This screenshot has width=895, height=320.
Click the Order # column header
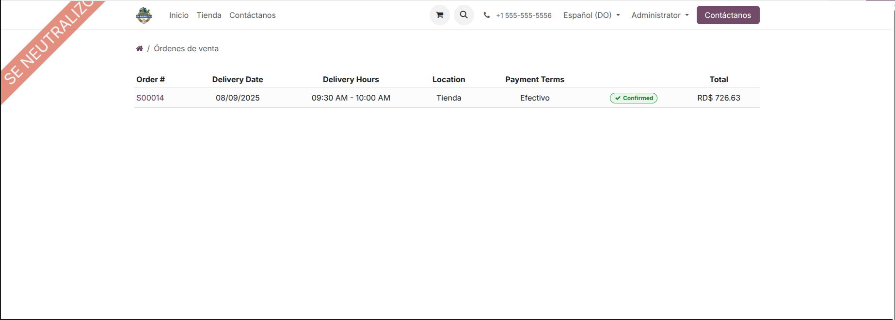[x=151, y=80]
